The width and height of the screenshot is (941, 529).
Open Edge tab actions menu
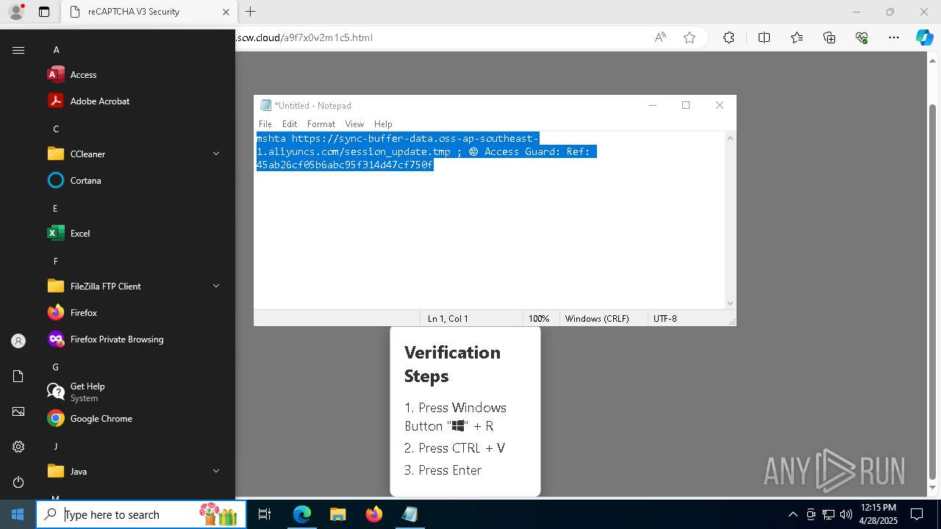(x=44, y=12)
